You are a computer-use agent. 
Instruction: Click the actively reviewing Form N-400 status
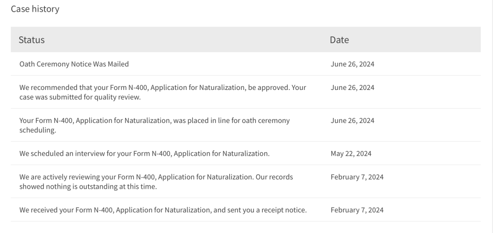[156, 181]
